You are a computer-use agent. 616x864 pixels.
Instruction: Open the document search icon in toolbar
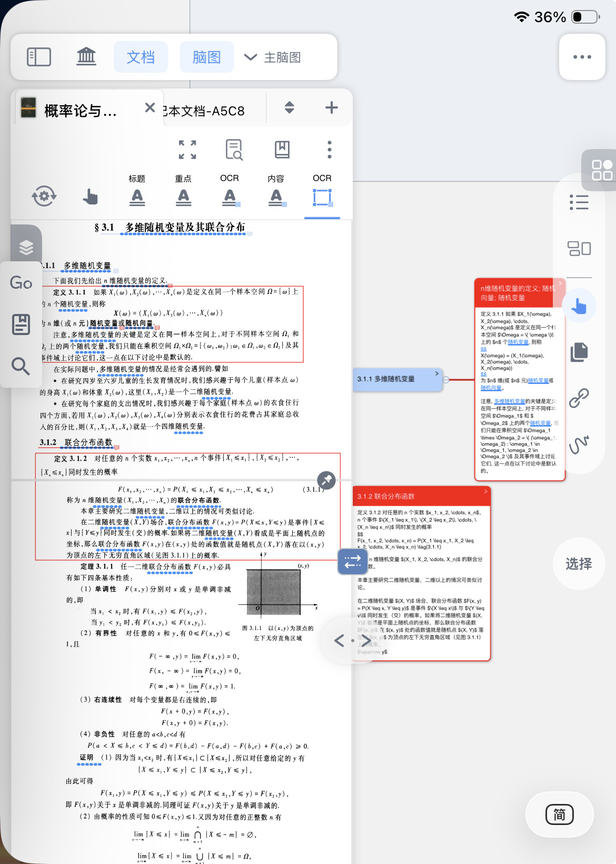pyautogui.click(x=234, y=150)
